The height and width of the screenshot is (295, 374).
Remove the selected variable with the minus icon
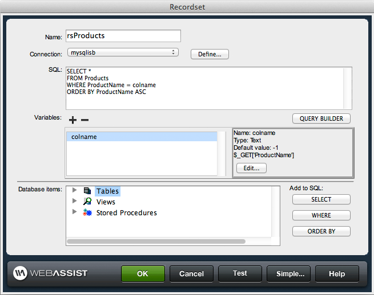click(85, 120)
